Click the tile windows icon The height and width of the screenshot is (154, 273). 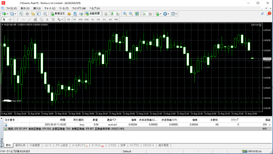pos(137,14)
